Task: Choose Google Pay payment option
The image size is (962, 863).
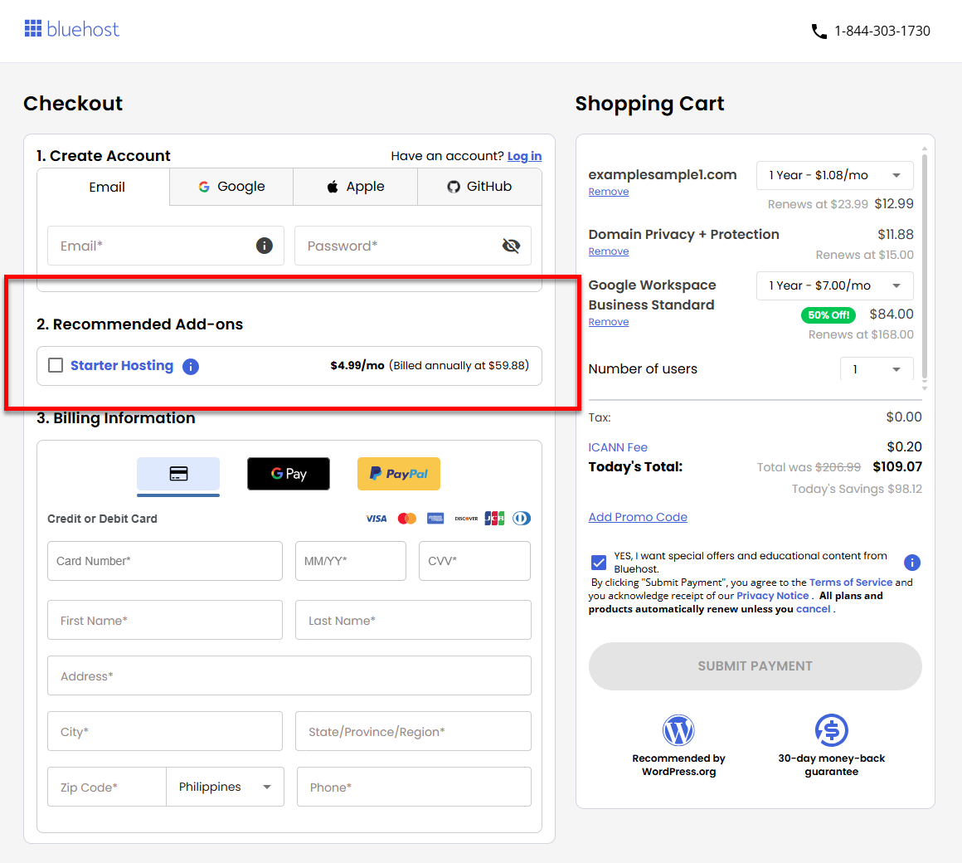Action: 289,474
